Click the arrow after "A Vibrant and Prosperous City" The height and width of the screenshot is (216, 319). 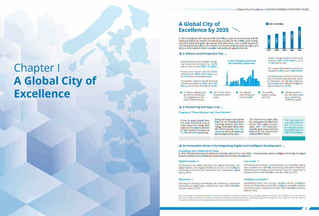click(225, 54)
